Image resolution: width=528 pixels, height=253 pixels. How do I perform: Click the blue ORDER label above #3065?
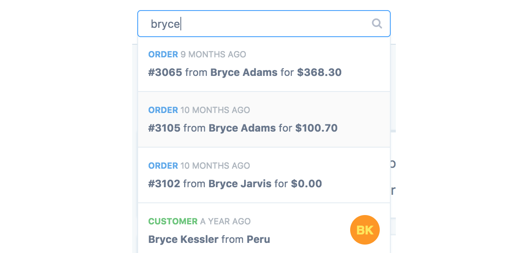click(163, 54)
